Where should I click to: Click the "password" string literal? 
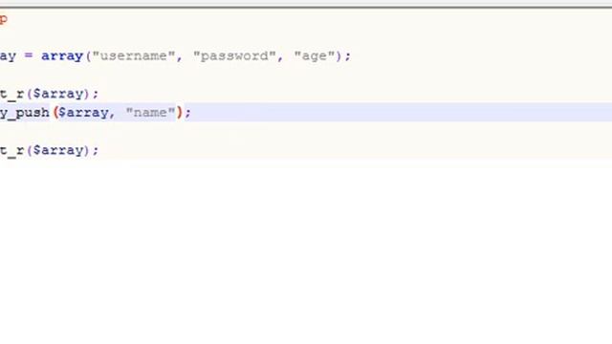coord(234,56)
